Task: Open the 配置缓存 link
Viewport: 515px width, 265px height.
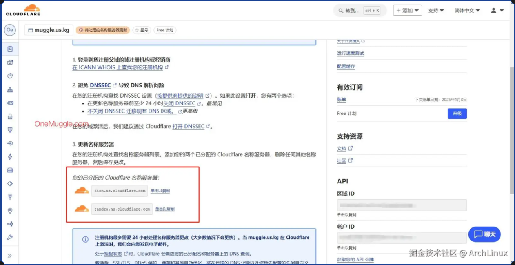Action: (346, 67)
